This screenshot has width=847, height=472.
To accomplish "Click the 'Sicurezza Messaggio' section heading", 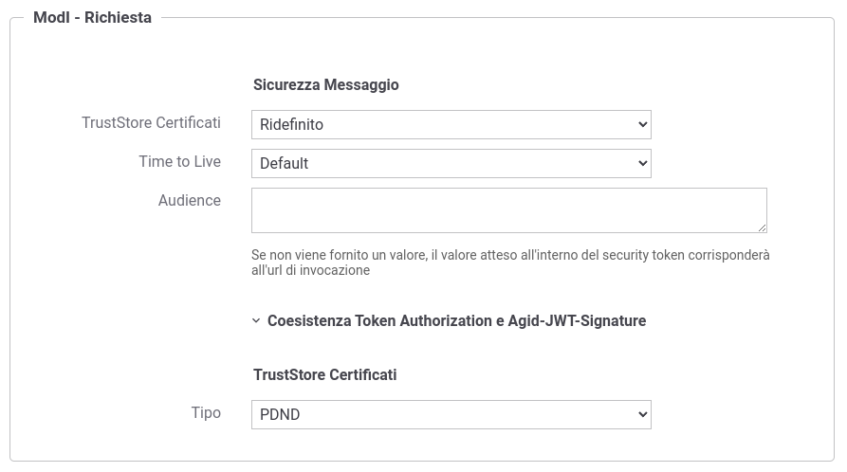I will point(325,84).
